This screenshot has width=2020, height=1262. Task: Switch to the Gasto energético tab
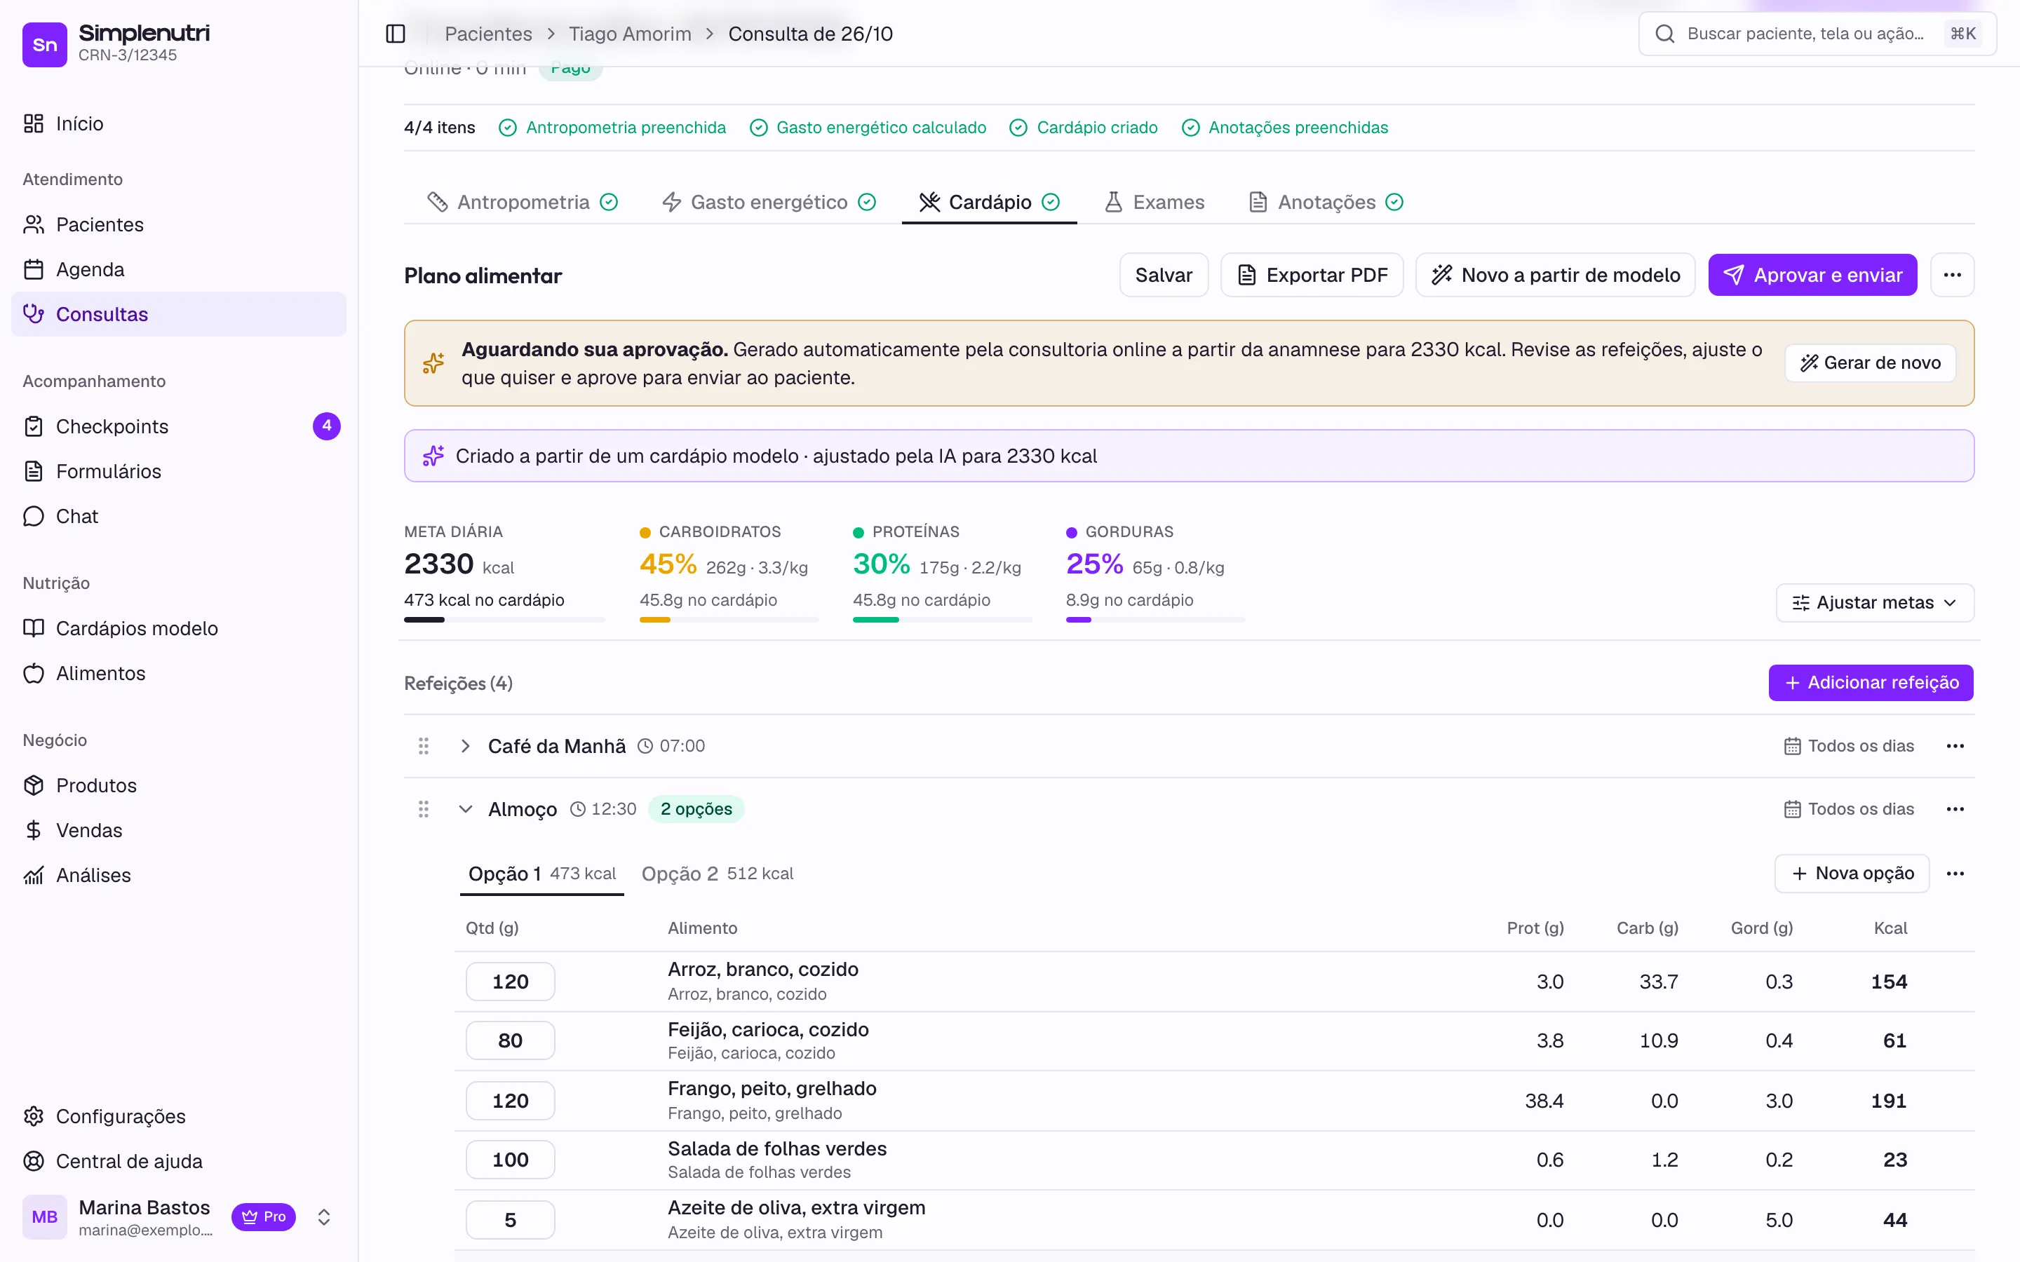pyautogui.click(x=769, y=202)
